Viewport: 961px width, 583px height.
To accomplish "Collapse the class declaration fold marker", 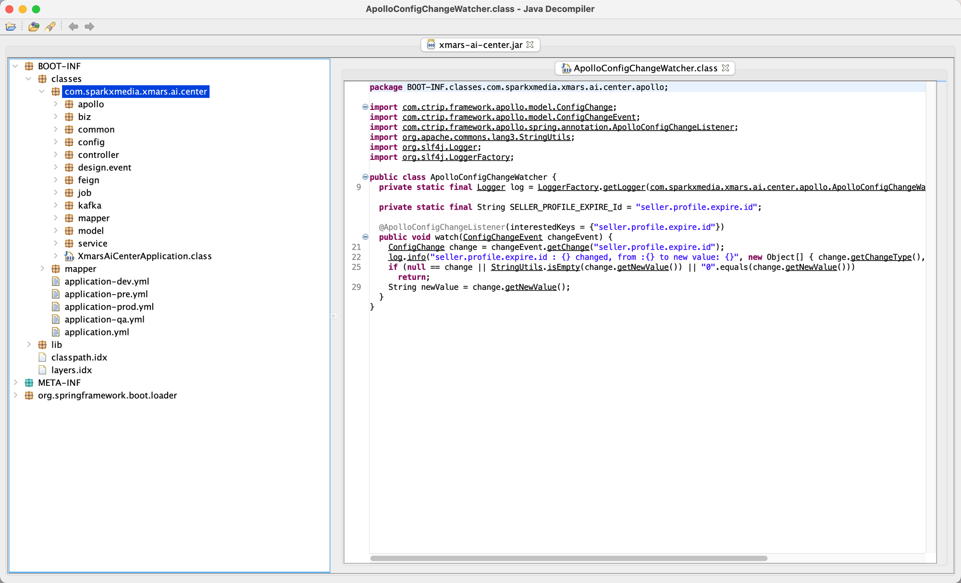I will point(365,177).
